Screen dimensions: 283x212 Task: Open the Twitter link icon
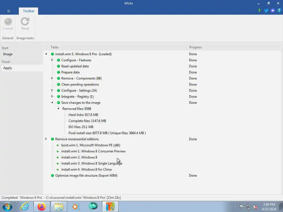coord(266,10)
